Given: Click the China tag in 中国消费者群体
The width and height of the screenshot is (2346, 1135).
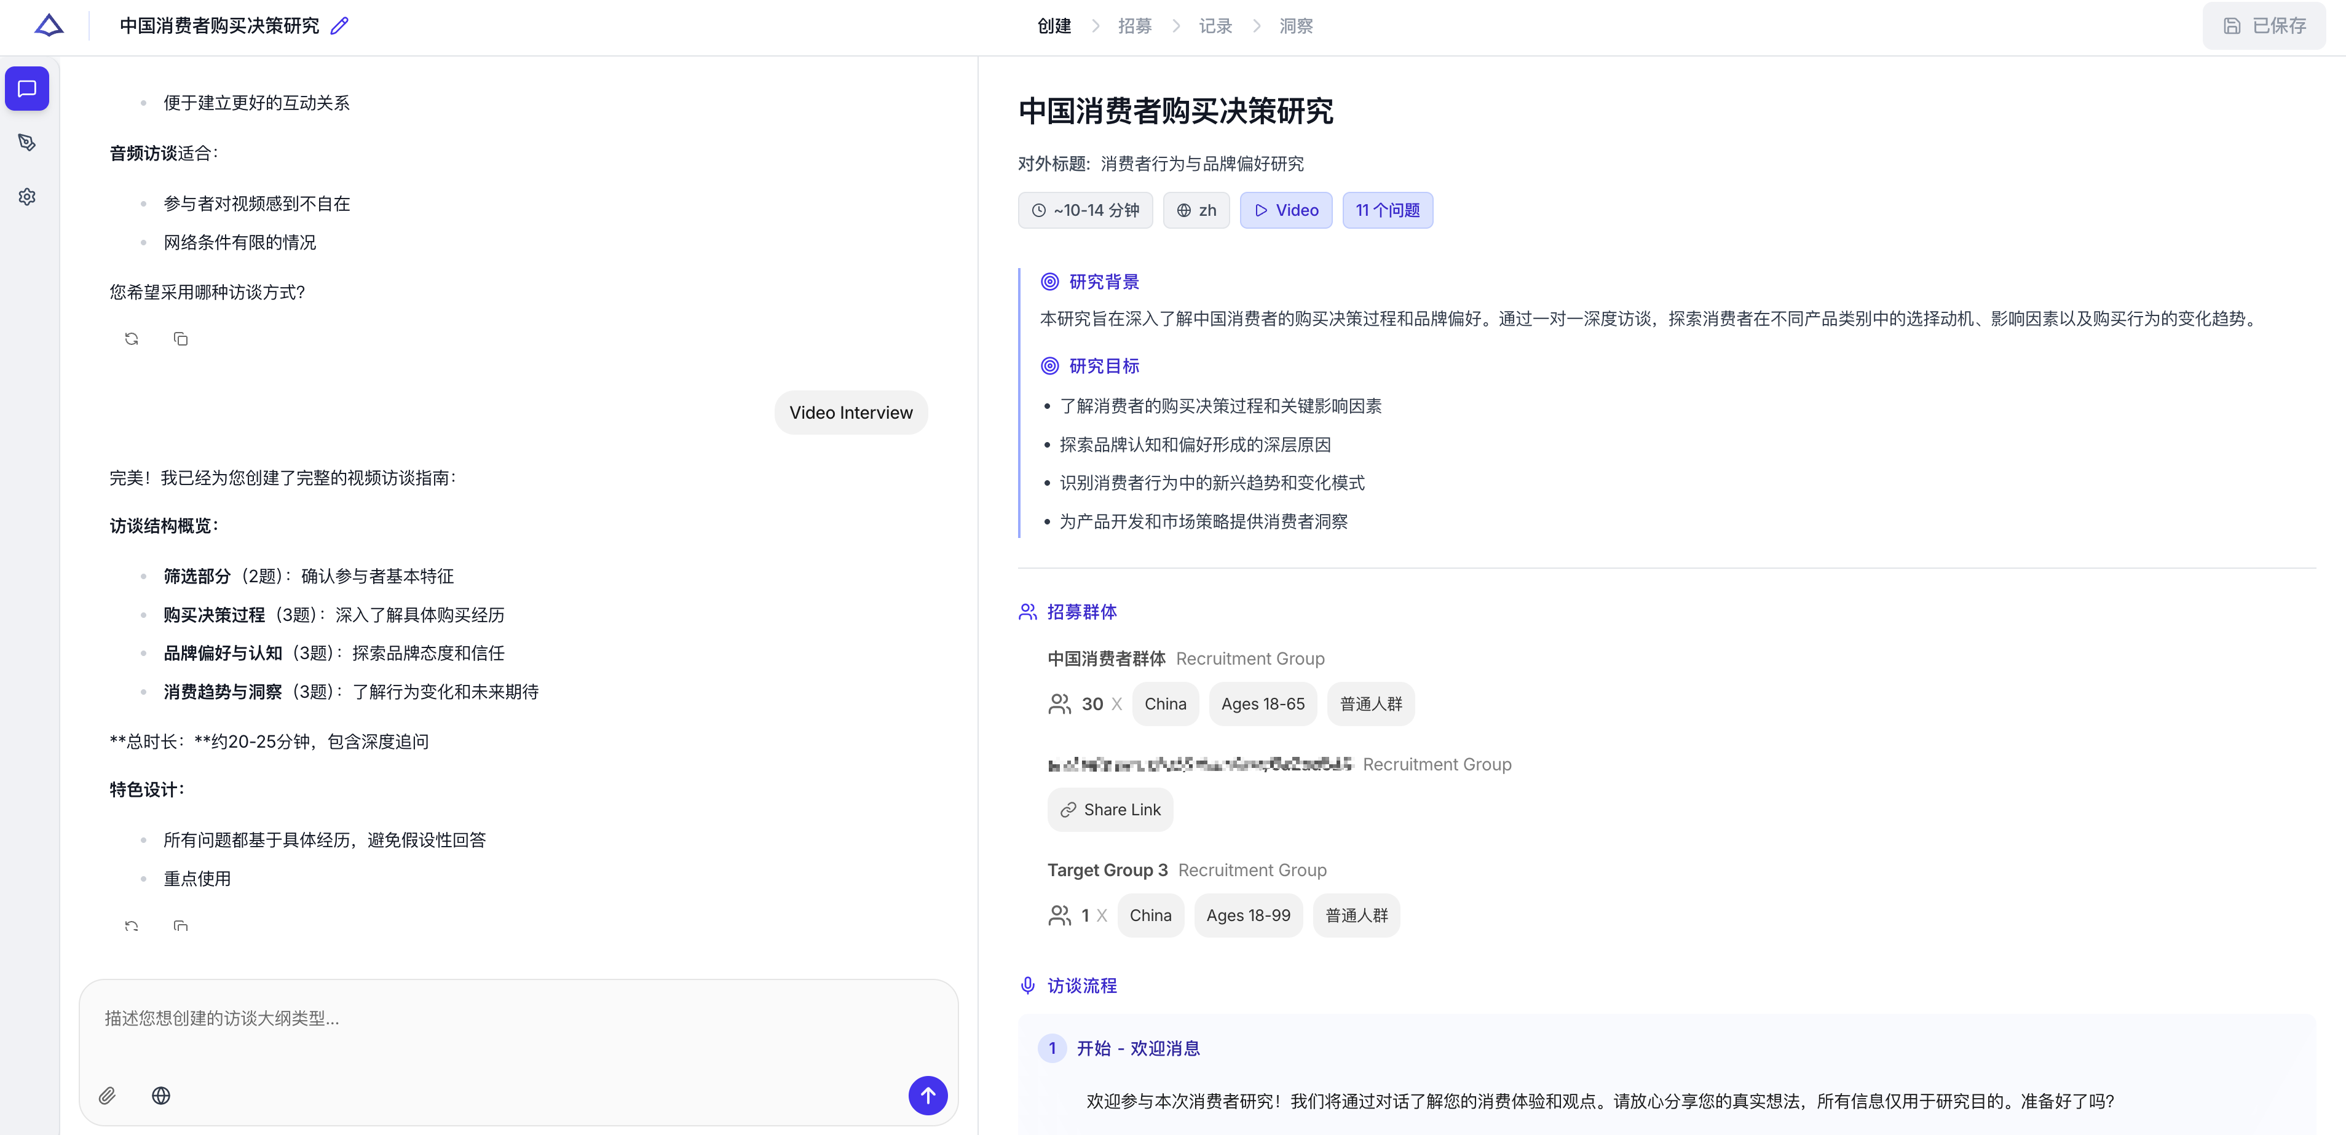Looking at the screenshot, I should (1165, 704).
